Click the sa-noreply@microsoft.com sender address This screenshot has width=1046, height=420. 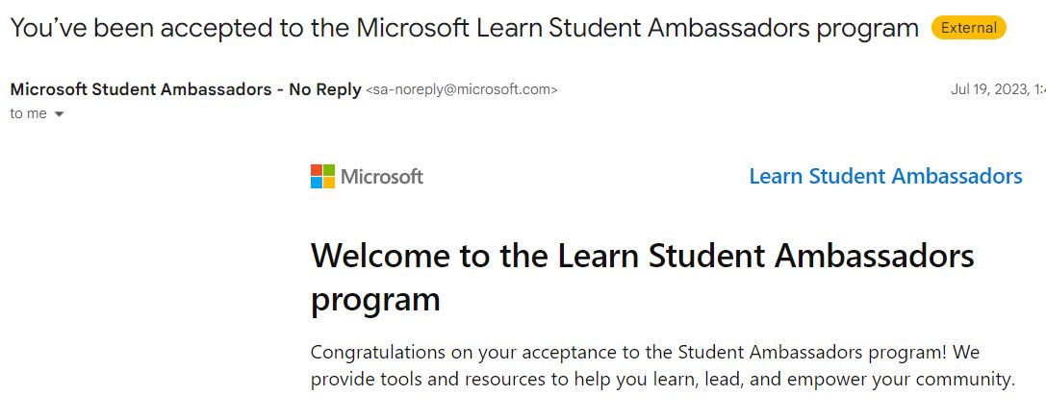click(462, 89)
